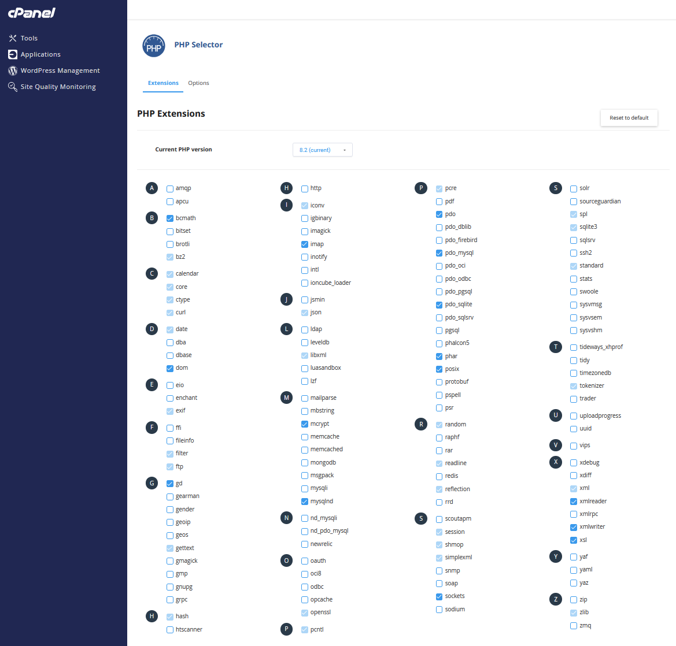This screenshot has height=646, width=676.
Task: Open the WordPress Management link
Action: tap(60, 70)
